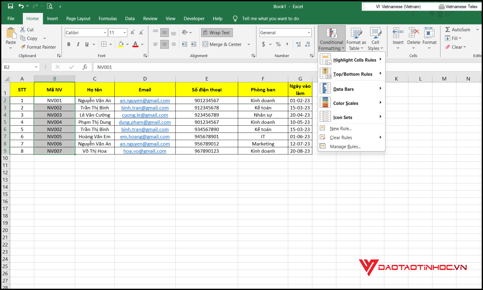Open the Cell Styles gallery
The width and height of the screenshot is (483, 290).
[375, 39]
